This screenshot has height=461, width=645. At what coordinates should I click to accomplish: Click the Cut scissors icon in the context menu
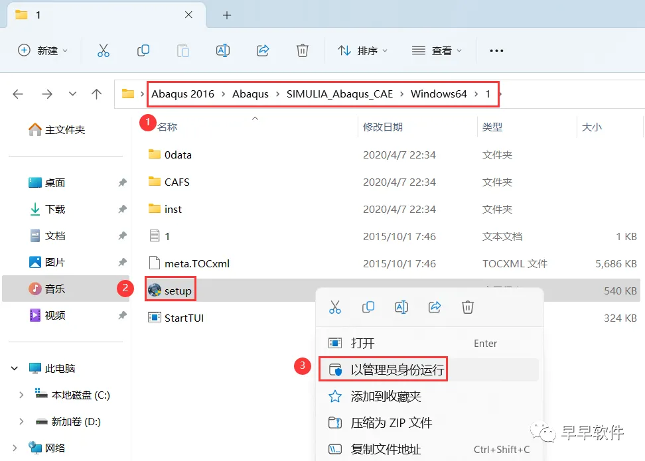tap(335, 307)
